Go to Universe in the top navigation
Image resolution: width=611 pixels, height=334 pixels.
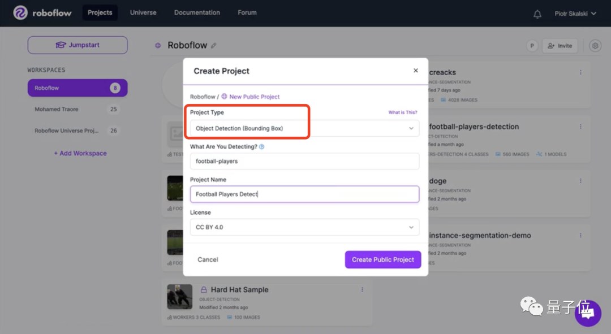pos(143,12)
